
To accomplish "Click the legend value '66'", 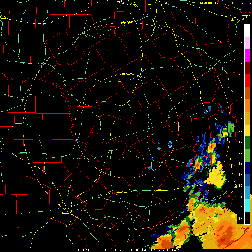I will tap(241, 31).
